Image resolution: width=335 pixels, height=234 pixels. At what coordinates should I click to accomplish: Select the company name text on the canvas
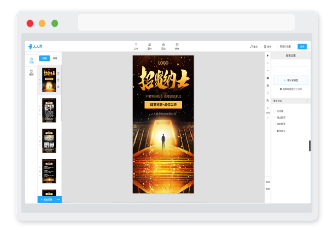click(163, 114)
